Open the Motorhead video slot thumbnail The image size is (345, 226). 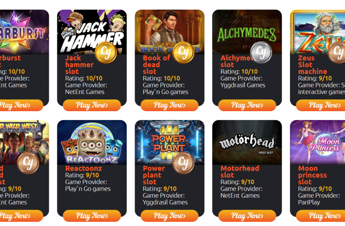pos(247,142)
